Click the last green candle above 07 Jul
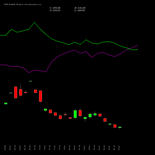Viewport: 155px width, 155px height. click(120, 127)
